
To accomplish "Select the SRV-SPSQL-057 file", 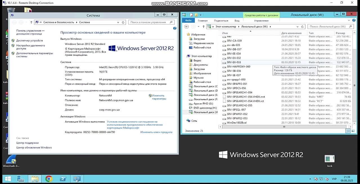I will [236, 110].
